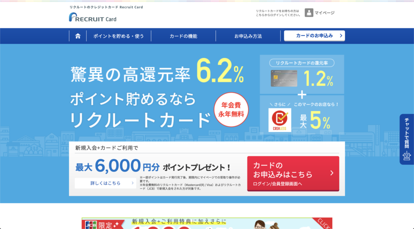The image size is (414, 229).
Task: Open the chat robot icon on side tab
Action: point(407,155)
